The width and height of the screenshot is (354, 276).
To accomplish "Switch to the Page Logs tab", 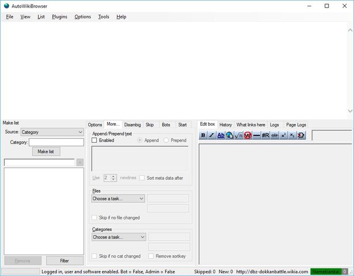I will point(296,124).
